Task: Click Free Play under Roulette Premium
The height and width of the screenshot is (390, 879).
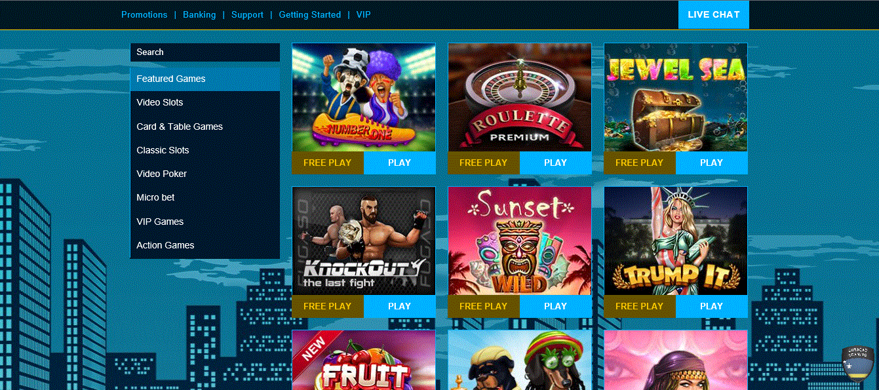Action: tap(484, 163)
